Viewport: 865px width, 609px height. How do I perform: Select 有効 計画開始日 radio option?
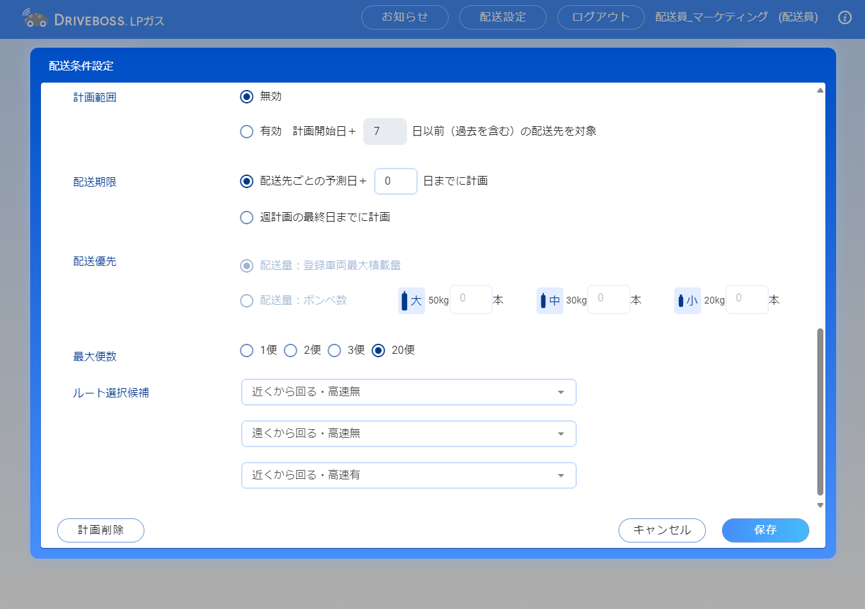coord(246,132)
